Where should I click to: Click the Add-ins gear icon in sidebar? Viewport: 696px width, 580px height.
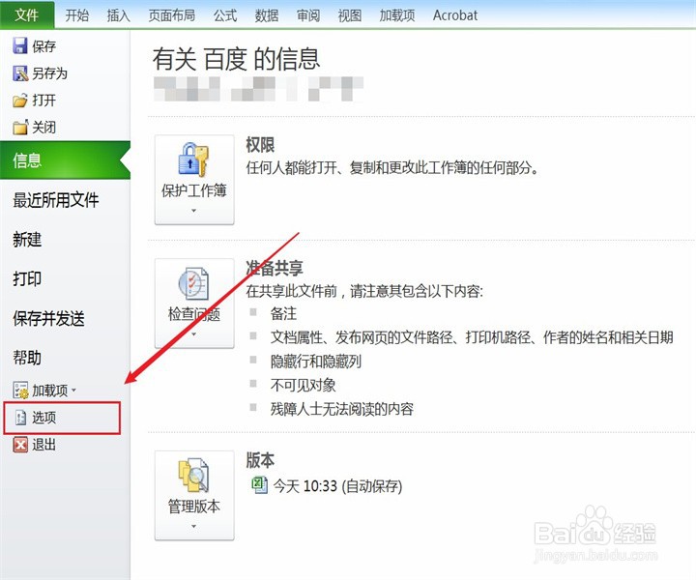pyautogui.click(x=20, y=391)
